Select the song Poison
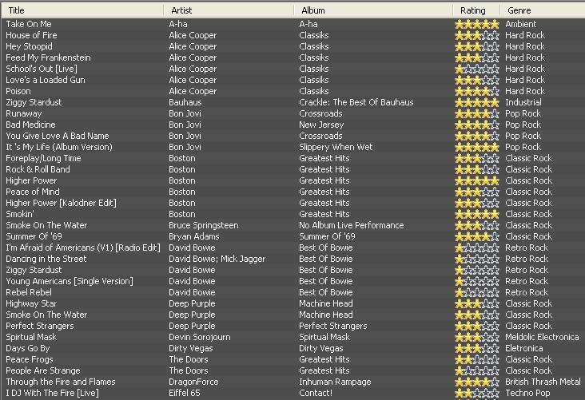Viewport: 585px width, 400px height. point(18,91)
